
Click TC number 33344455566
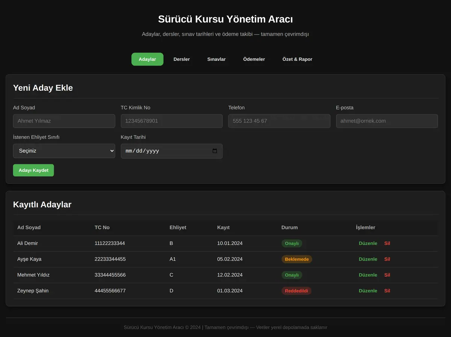pyautogui.click(x=110, y=275)
